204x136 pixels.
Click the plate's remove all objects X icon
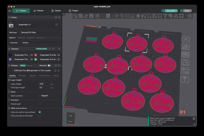click(x=186, y=39)
